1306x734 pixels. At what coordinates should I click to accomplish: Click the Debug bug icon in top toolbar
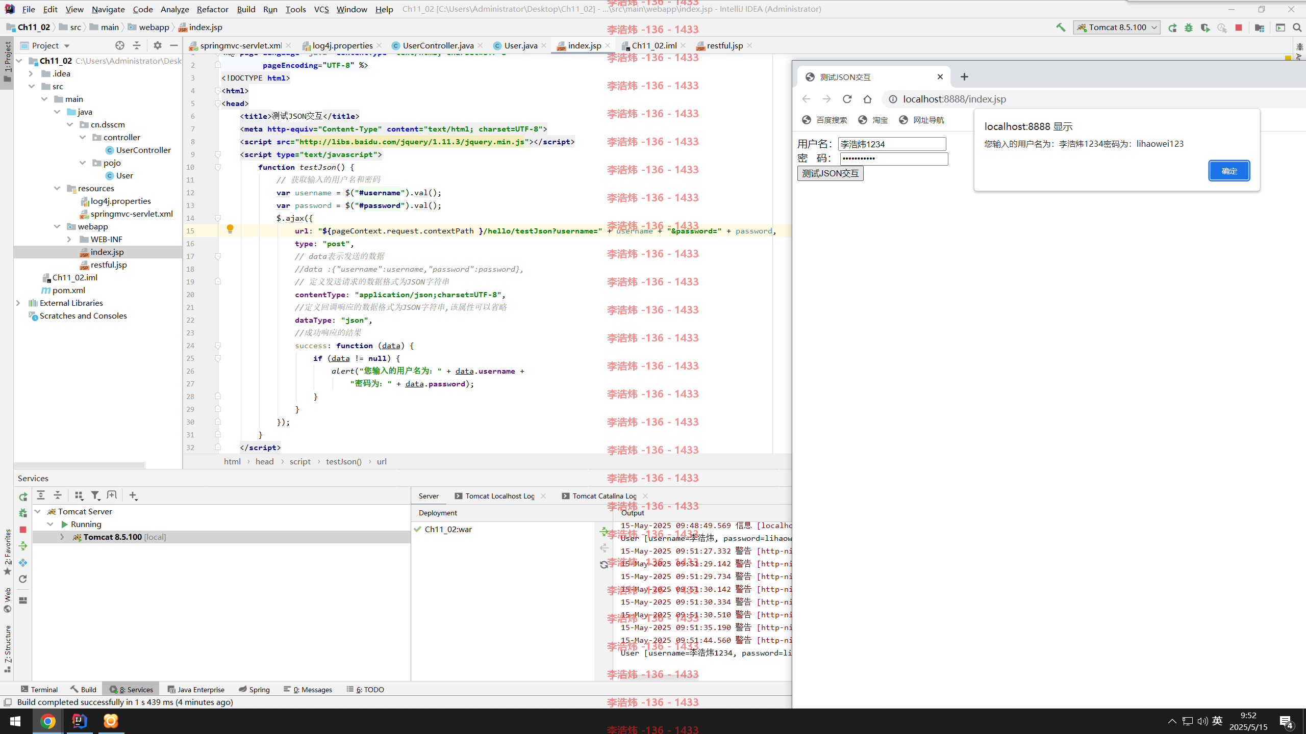[x=1189, y=28]
